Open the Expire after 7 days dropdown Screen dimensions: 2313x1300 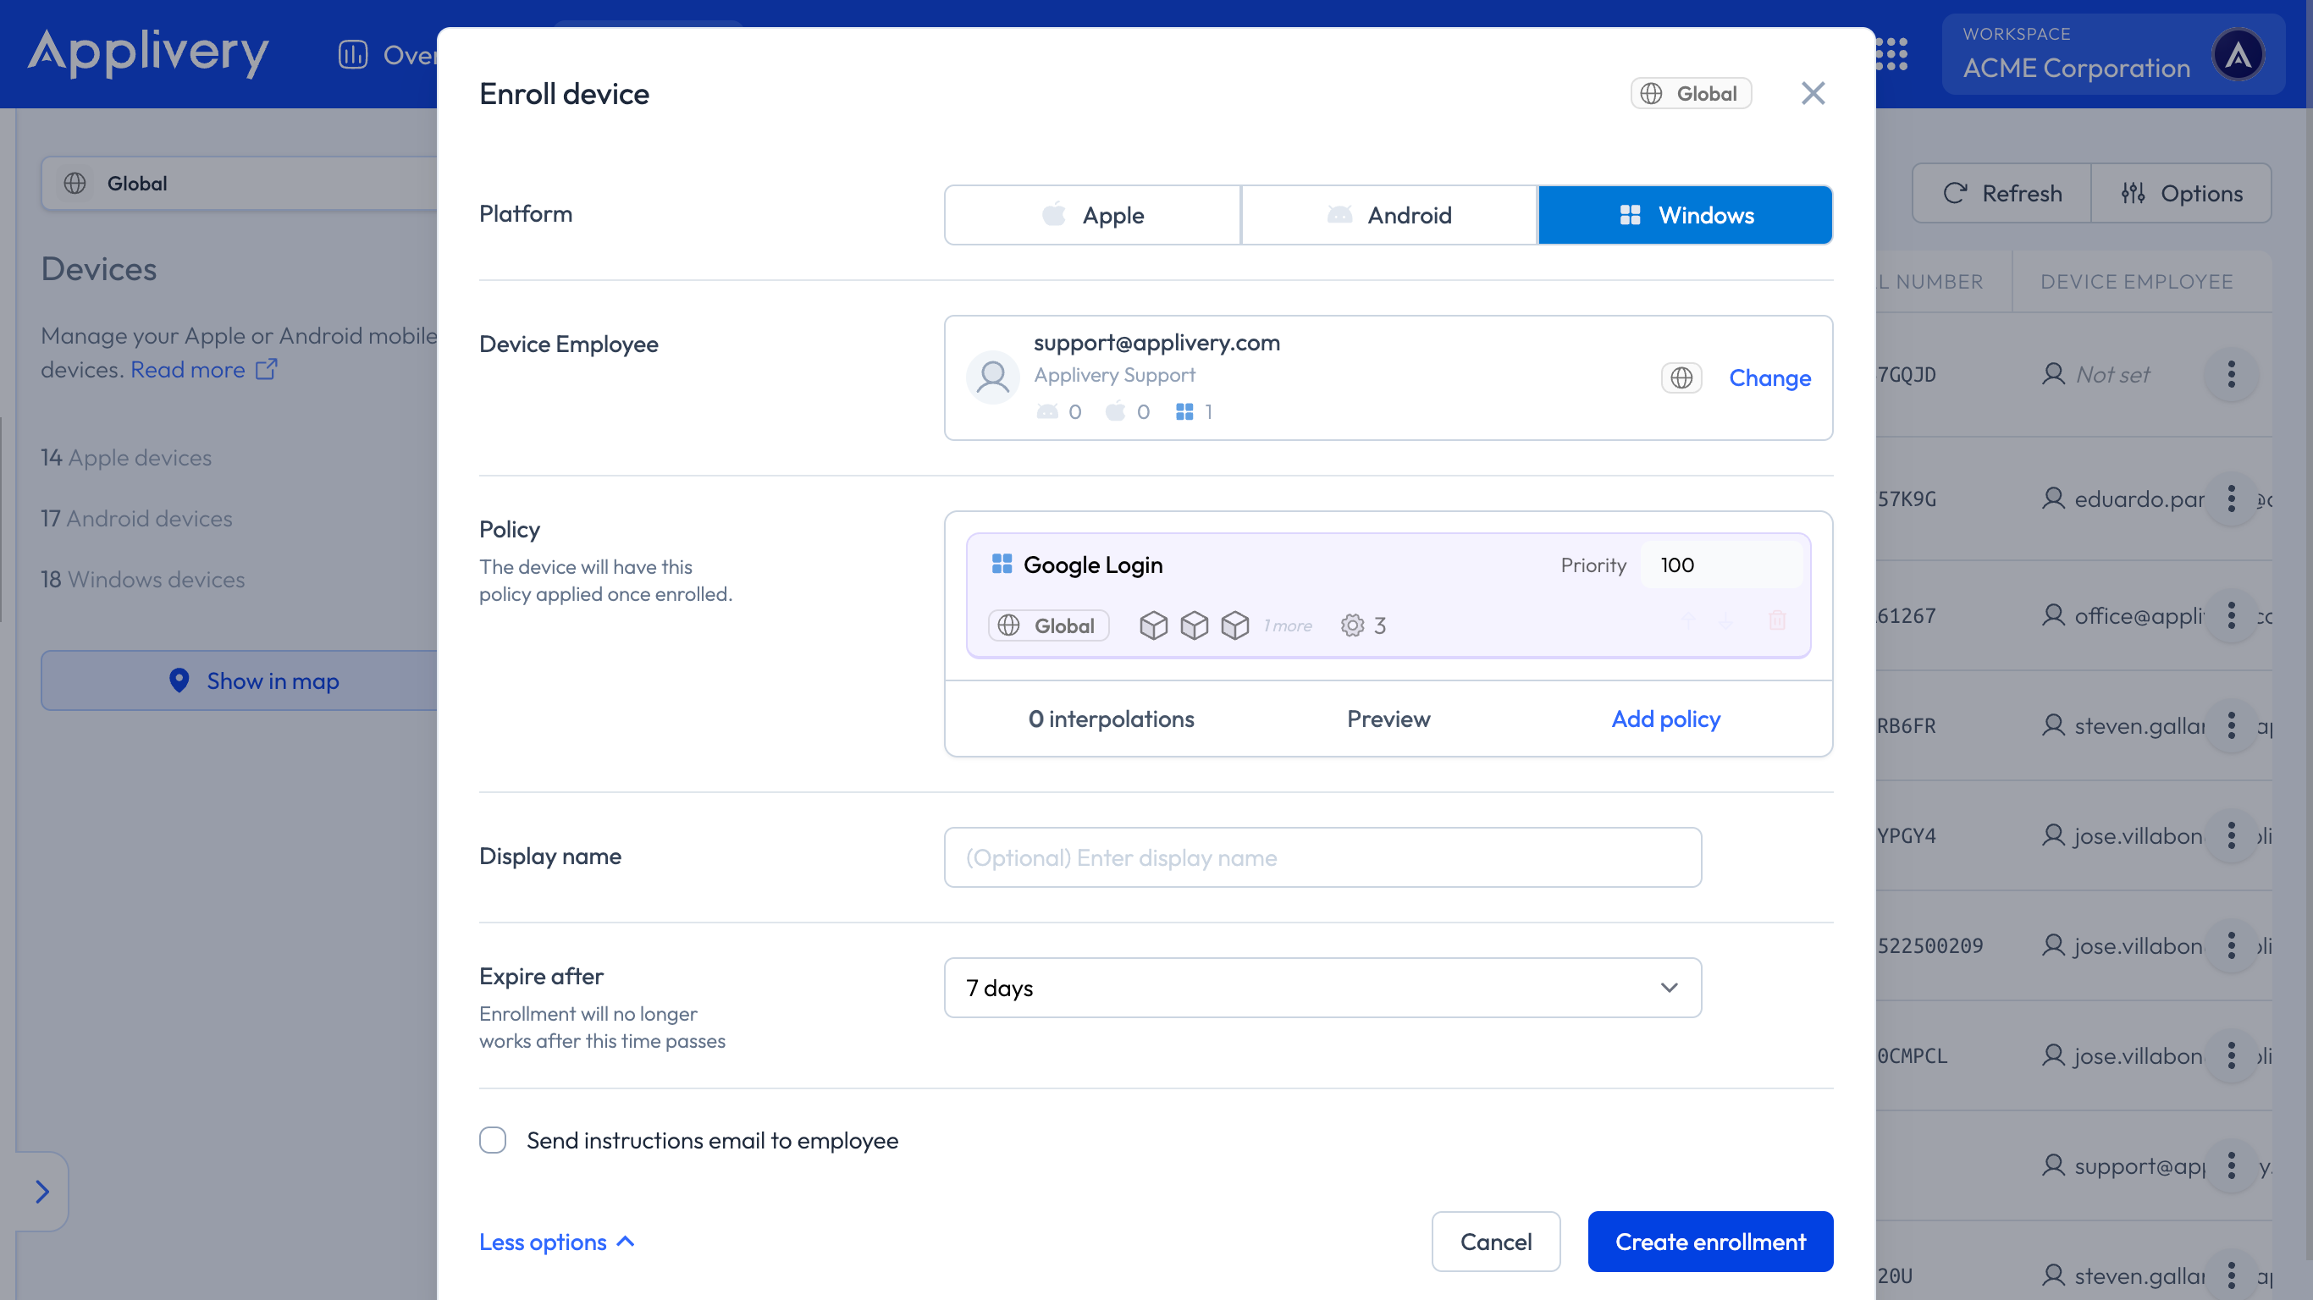tap(1322, 988)
